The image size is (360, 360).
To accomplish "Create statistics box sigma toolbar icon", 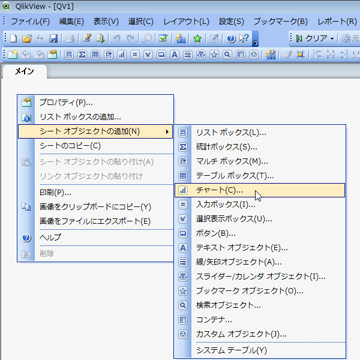I will pyautogui.click(x=82, y=55).
